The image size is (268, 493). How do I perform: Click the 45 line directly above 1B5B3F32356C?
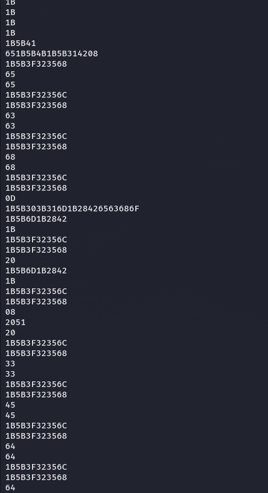coord(10,415)
